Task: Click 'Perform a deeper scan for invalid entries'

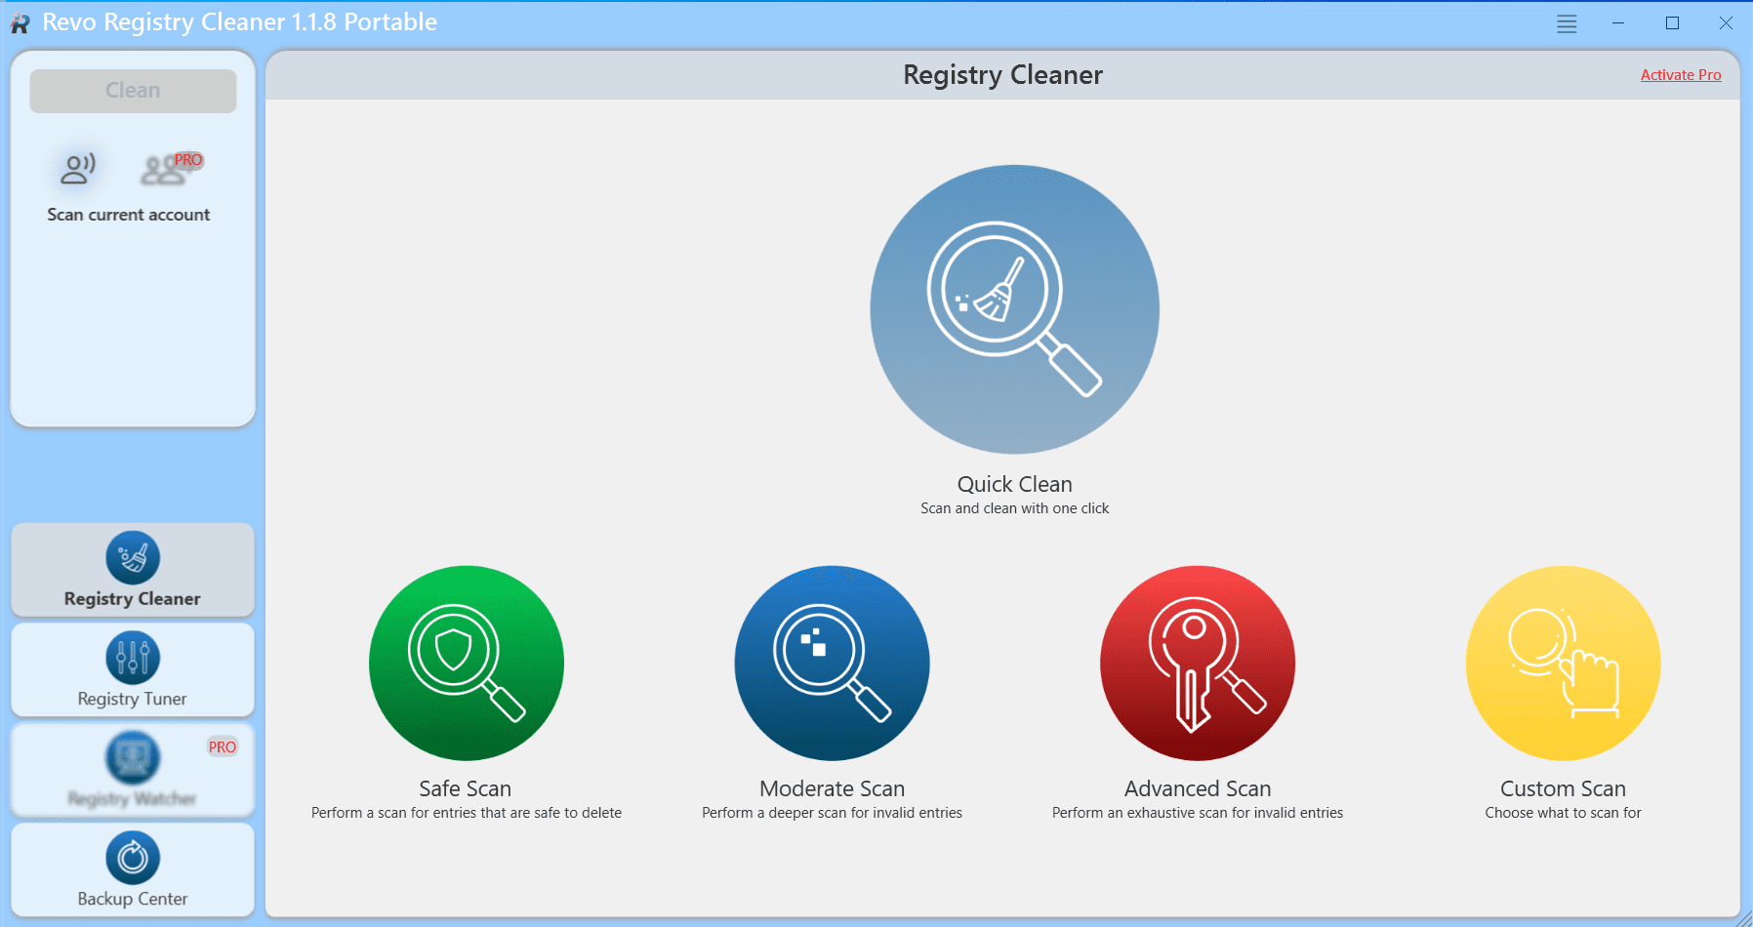Action: (832, 813)
